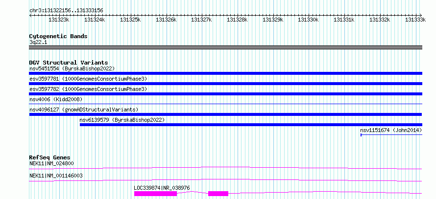Click the smaller LOC339874 magenta exon block
Screen dimensions: 436x199
click(x=218, y=194)
